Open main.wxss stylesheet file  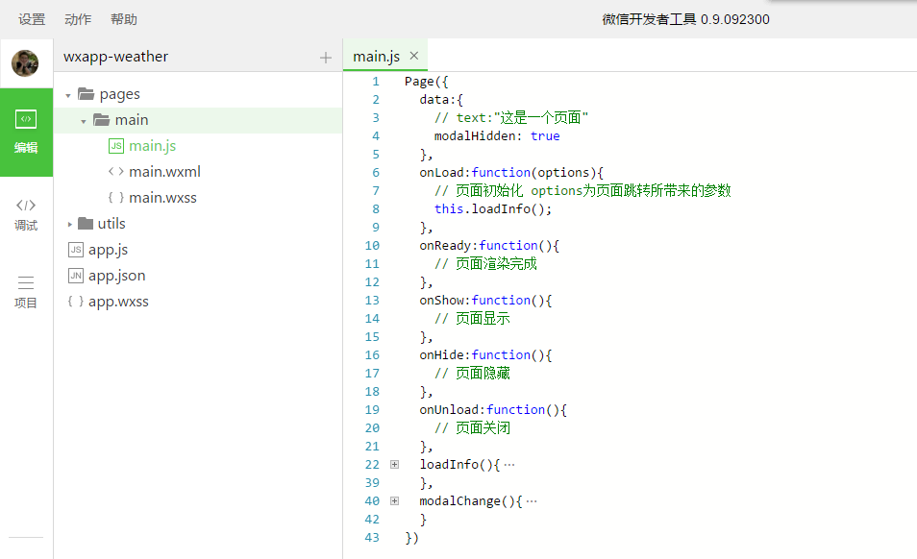click(x=162, y=198)
